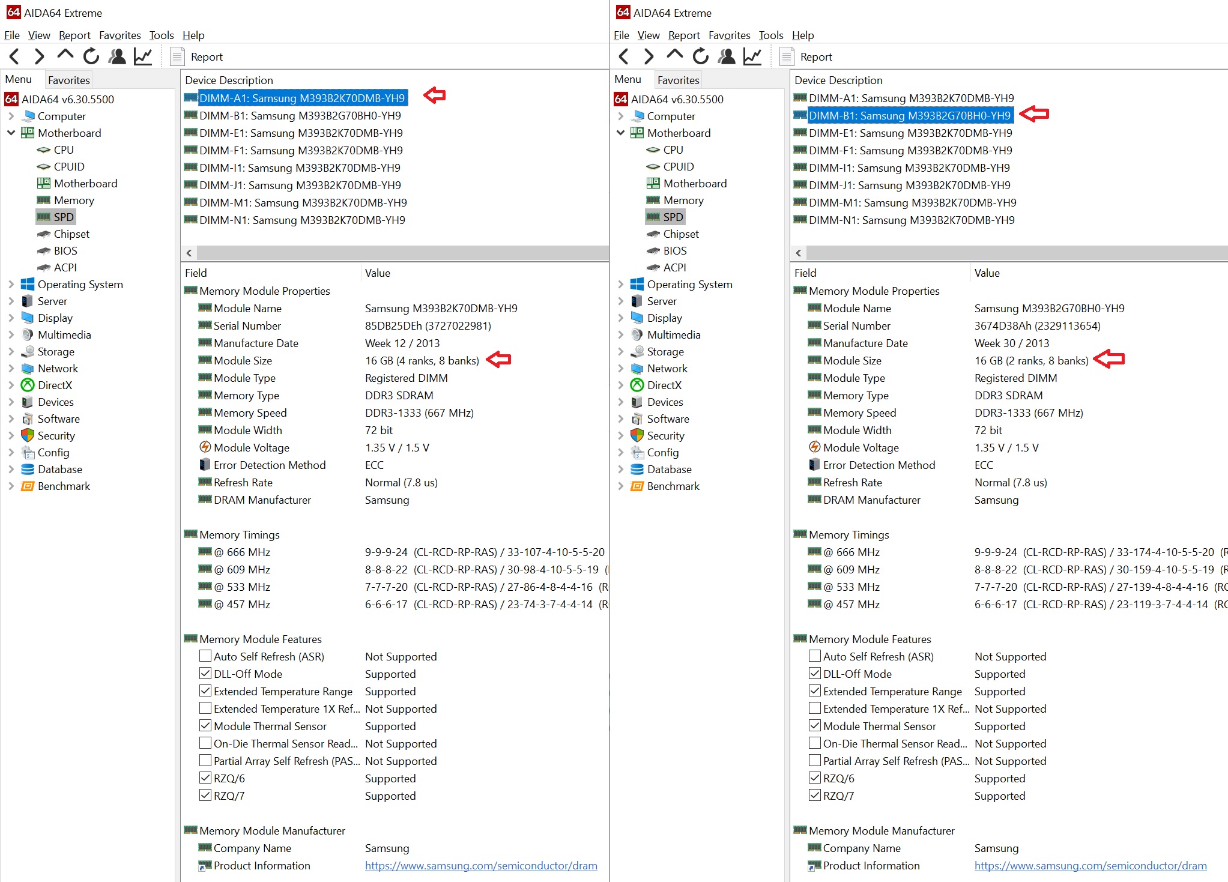The height and width of the screenshot is (882, 1228).
Task: Open Samsung product link in right pane
Action: tap(1090, 865)
